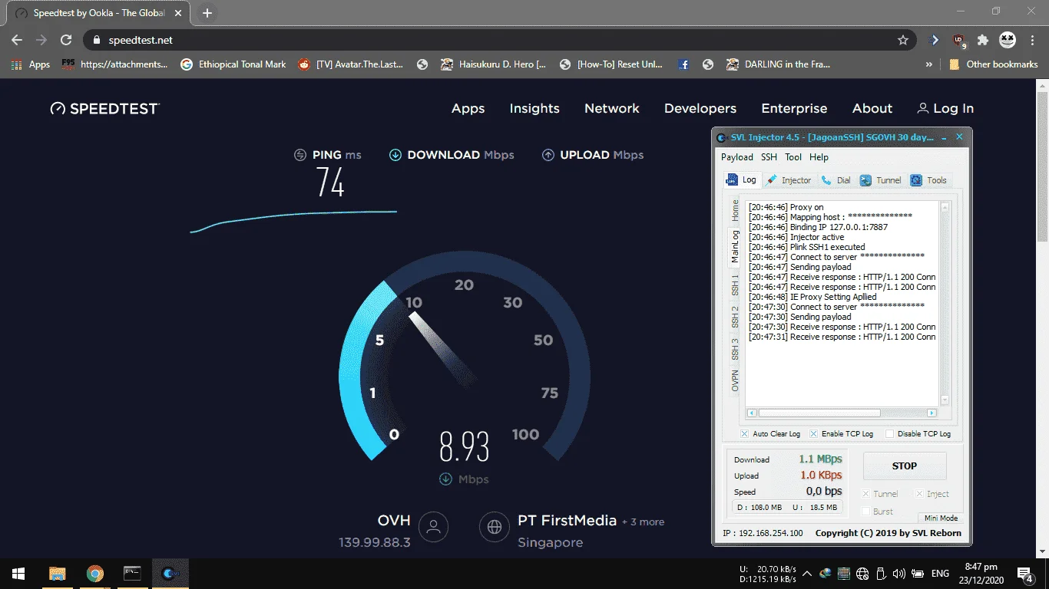Open the Developers navigation link
The image size is (1049, 589).
(700, 108)
